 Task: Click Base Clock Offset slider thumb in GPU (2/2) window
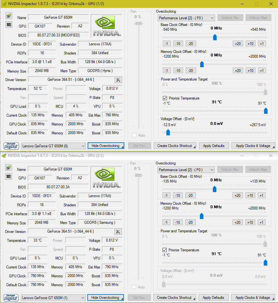214,189
